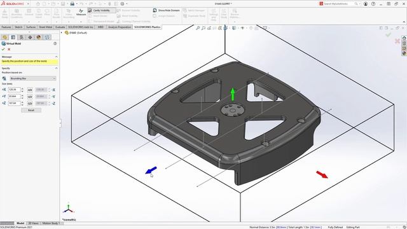The height and width of the screenshot is (229, 407).
Task: Click the +Y size input field
Action: [14, 96]
